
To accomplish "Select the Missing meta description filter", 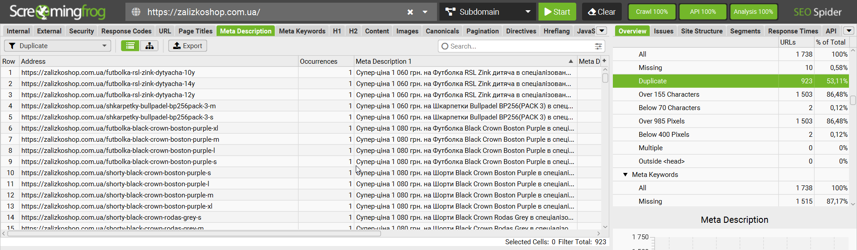I will (x=731, y=68).
